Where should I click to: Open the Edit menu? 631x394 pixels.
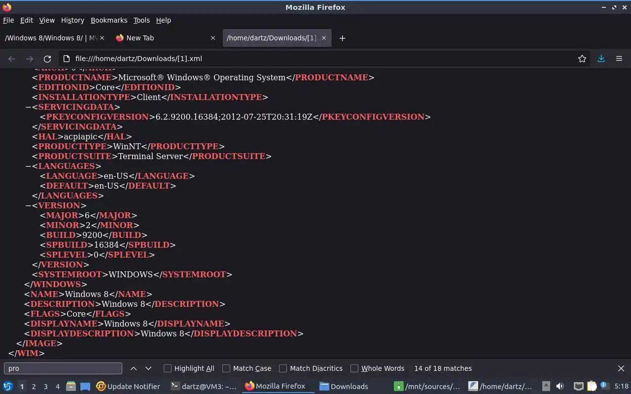(27, 20)
